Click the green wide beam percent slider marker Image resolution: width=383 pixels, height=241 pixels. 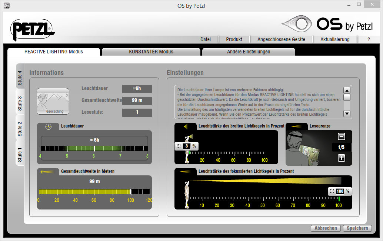coord(190,153)
